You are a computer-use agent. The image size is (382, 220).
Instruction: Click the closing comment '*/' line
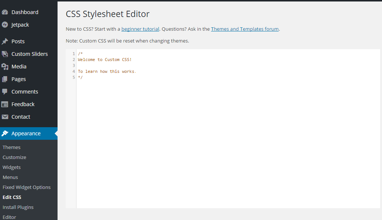(81, 77)
